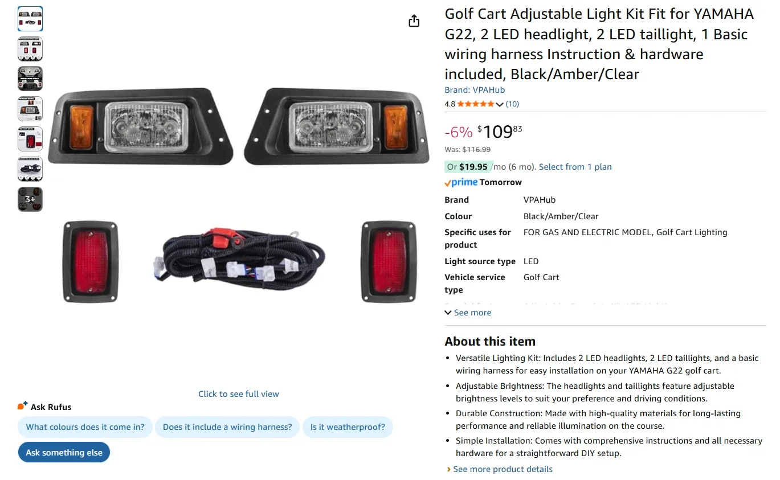Click the Is it weatherproof question chip
The width and height of the screenshot is (780, 480).
tap(348, 426)
